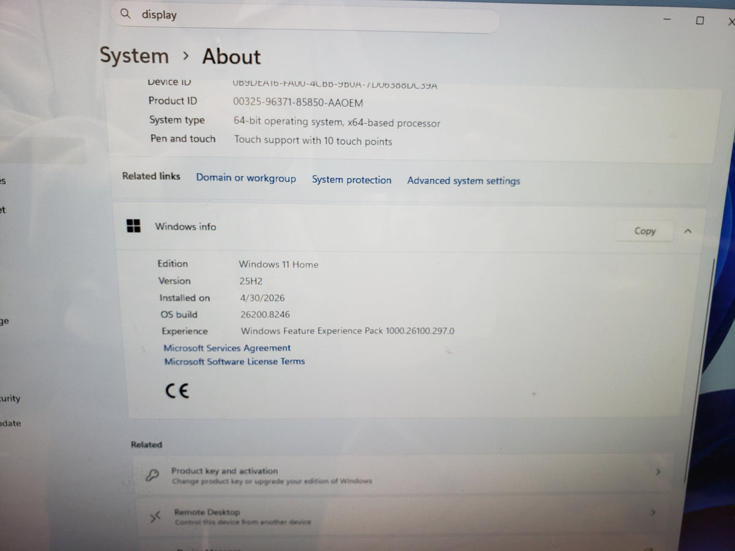
Task: Open Remote Desktop settings
Action: point(400,515)
